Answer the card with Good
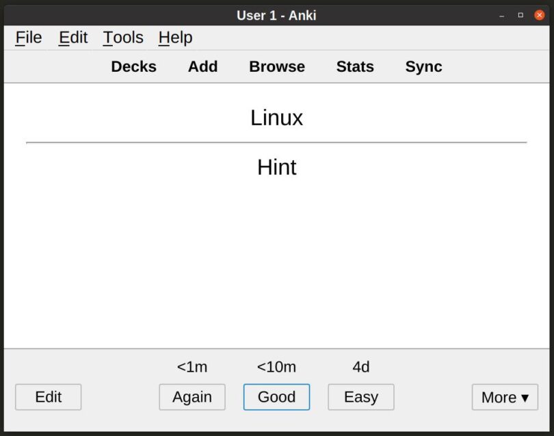This screenshot has width=554, height=436. [x=276, y=397]
